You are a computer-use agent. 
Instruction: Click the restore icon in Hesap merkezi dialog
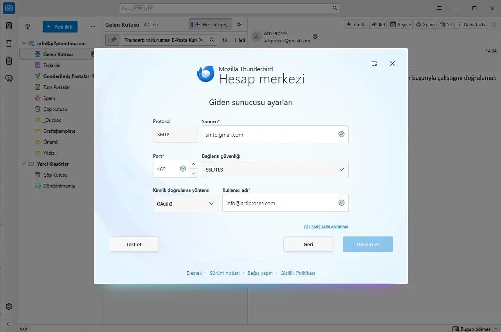pyautogui.click(x=374, y=63)
